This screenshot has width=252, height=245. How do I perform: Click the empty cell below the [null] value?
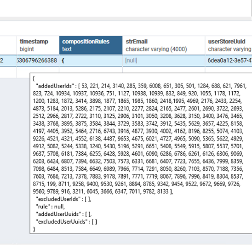pyautogui.click(x=164, y=69)
